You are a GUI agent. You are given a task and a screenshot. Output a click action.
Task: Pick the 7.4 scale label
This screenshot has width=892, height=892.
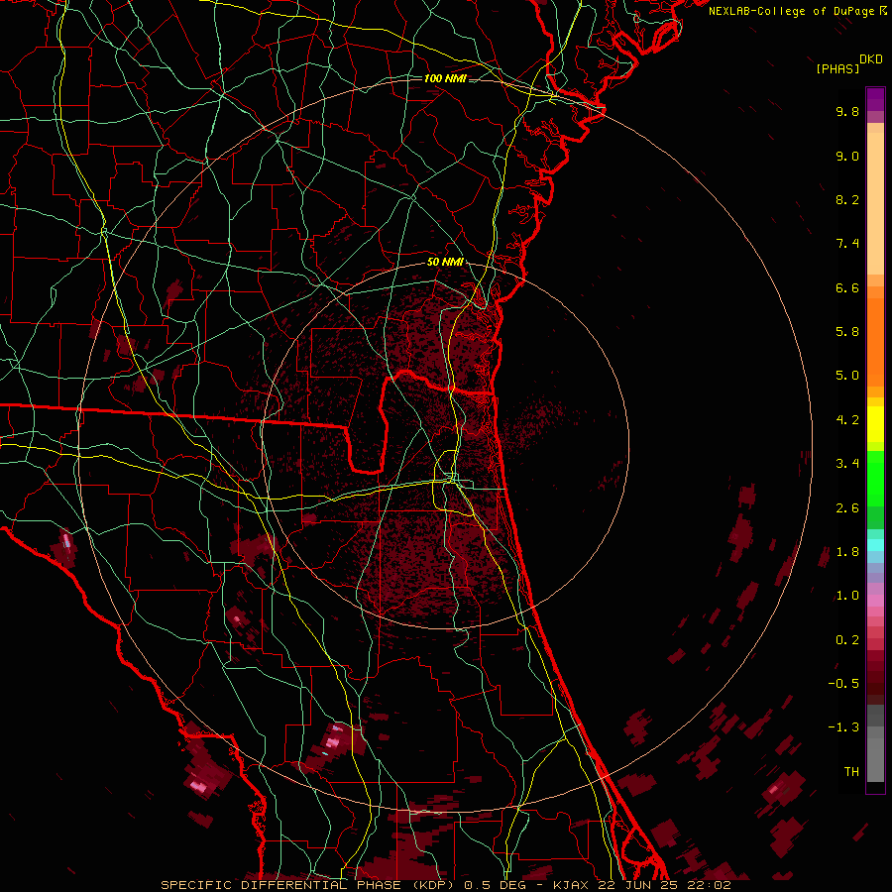tap(847, 244)
